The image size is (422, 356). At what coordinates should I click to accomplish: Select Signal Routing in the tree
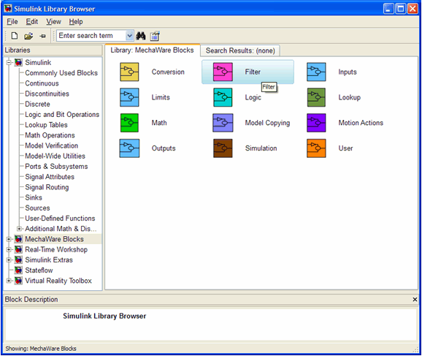(x=47, y=187)
